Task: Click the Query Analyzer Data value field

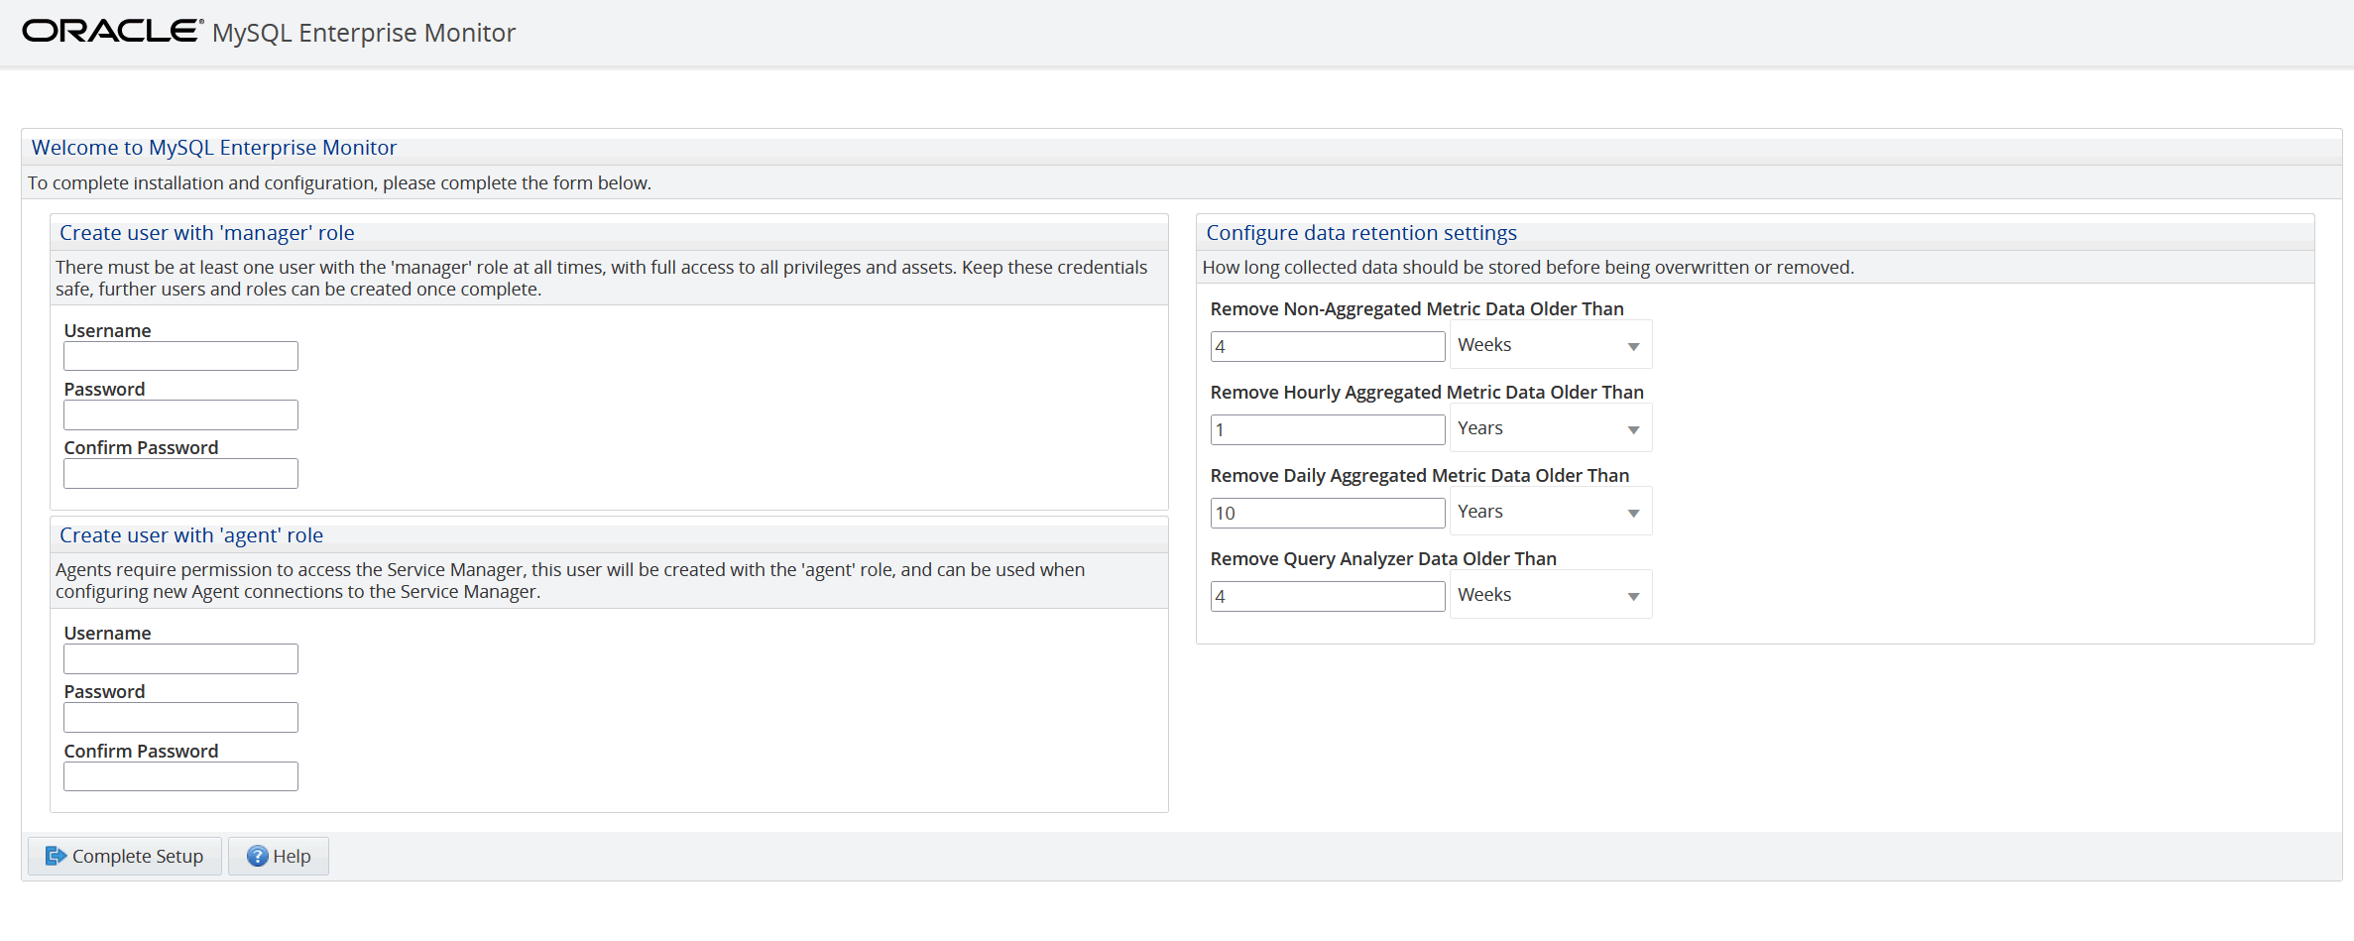Action: (x=1328, y=596)
